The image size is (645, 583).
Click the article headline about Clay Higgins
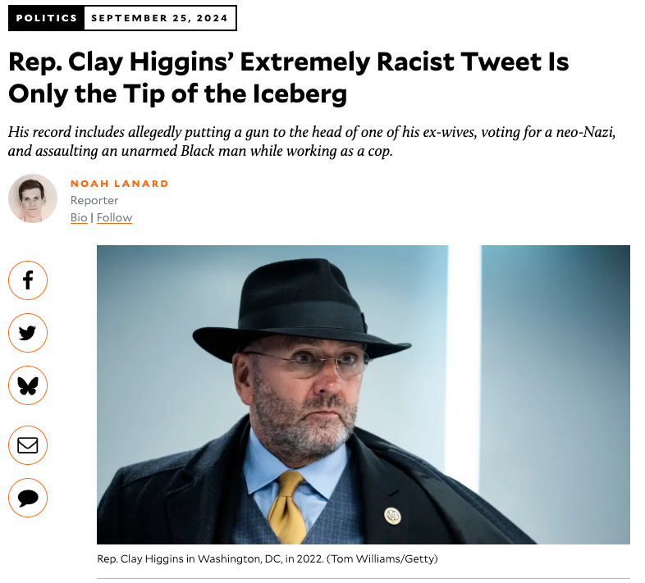287,78
